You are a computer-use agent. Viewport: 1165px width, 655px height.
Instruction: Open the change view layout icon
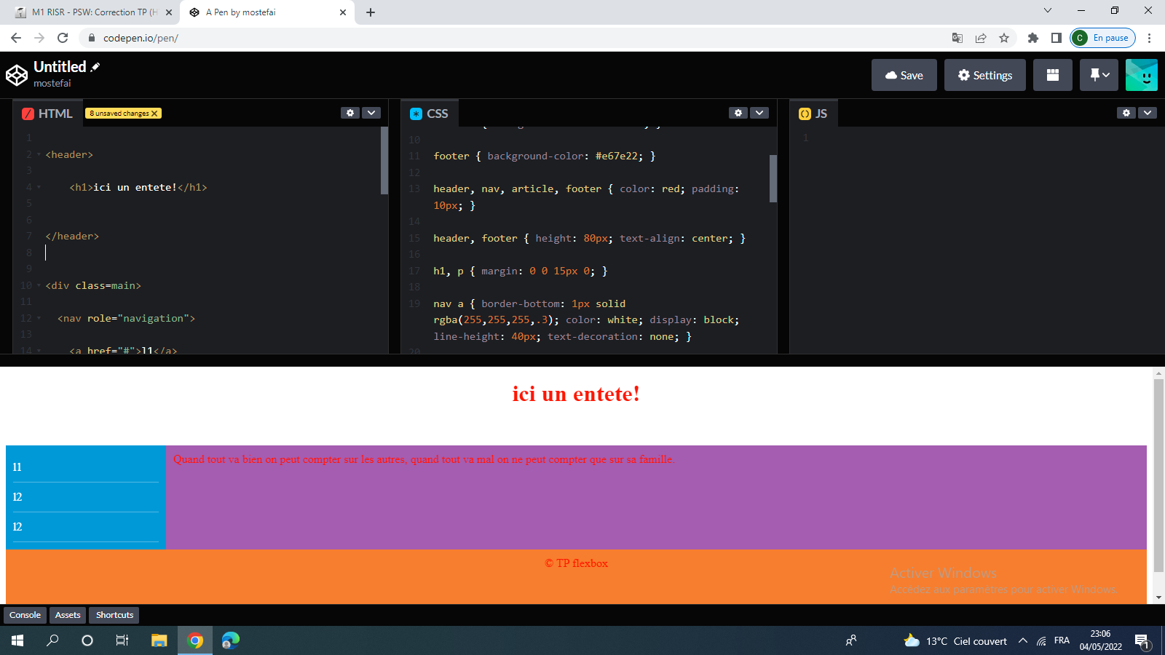(1052, 75)
